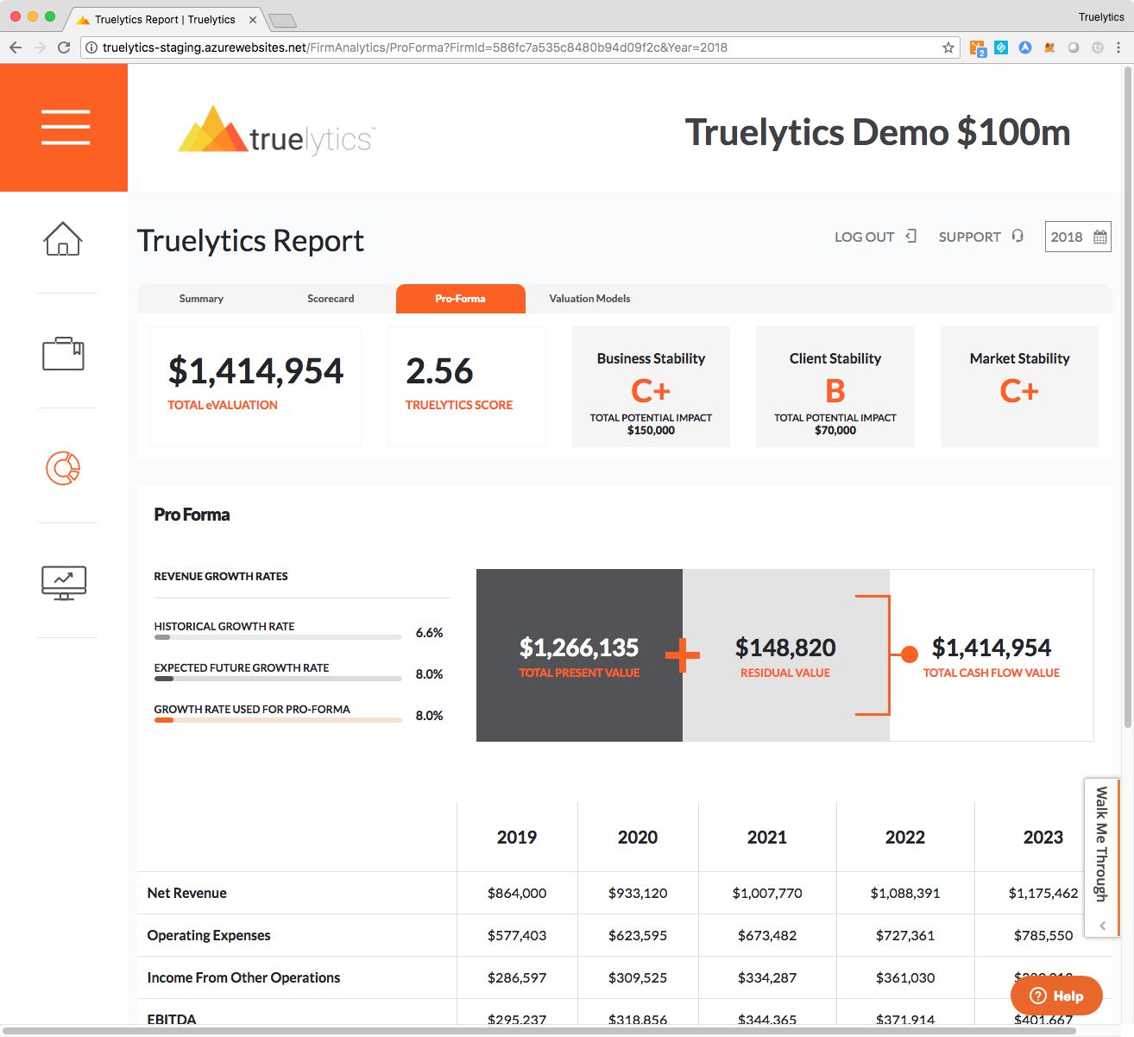Open the calendar icon in year picker

coord(1100,237)
